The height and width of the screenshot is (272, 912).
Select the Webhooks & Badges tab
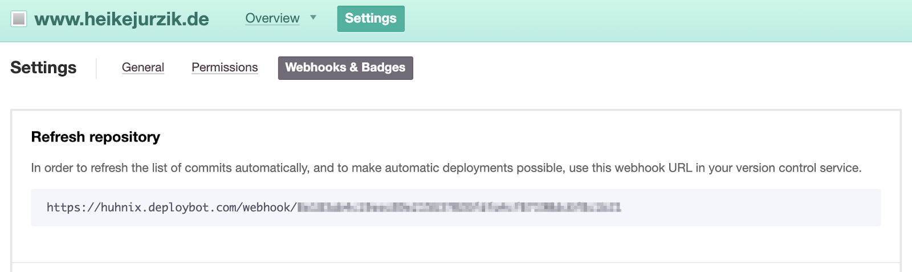pyautogui.click(x=345, y=68)
